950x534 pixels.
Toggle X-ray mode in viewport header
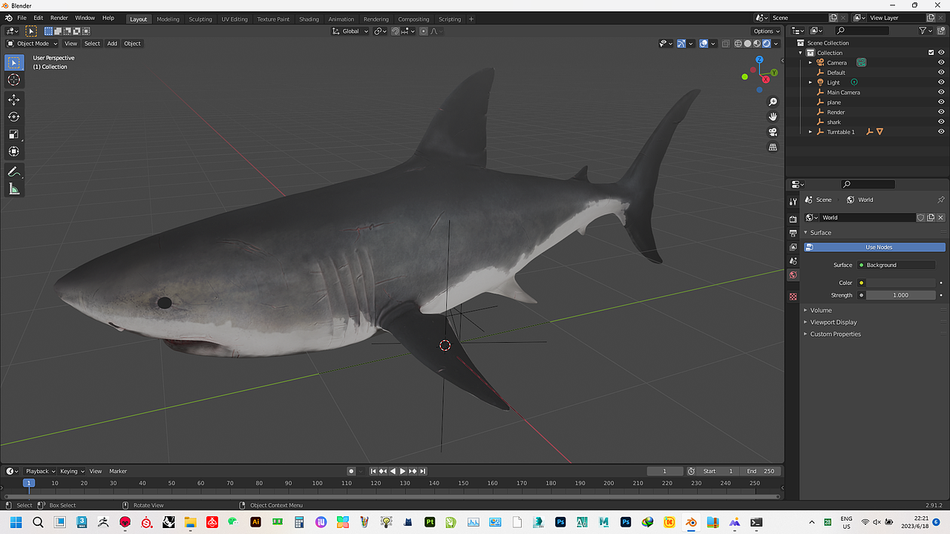click(726, 43)
